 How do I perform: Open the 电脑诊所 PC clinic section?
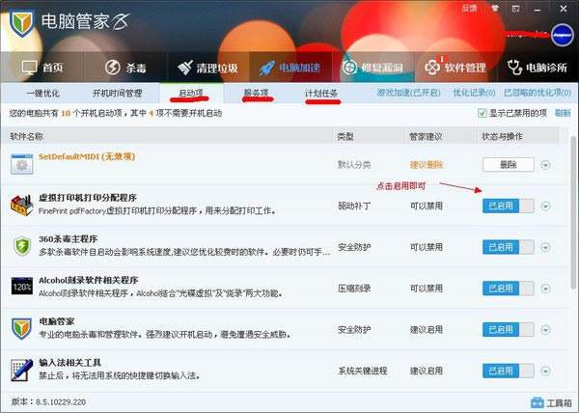tap(538, 68)
